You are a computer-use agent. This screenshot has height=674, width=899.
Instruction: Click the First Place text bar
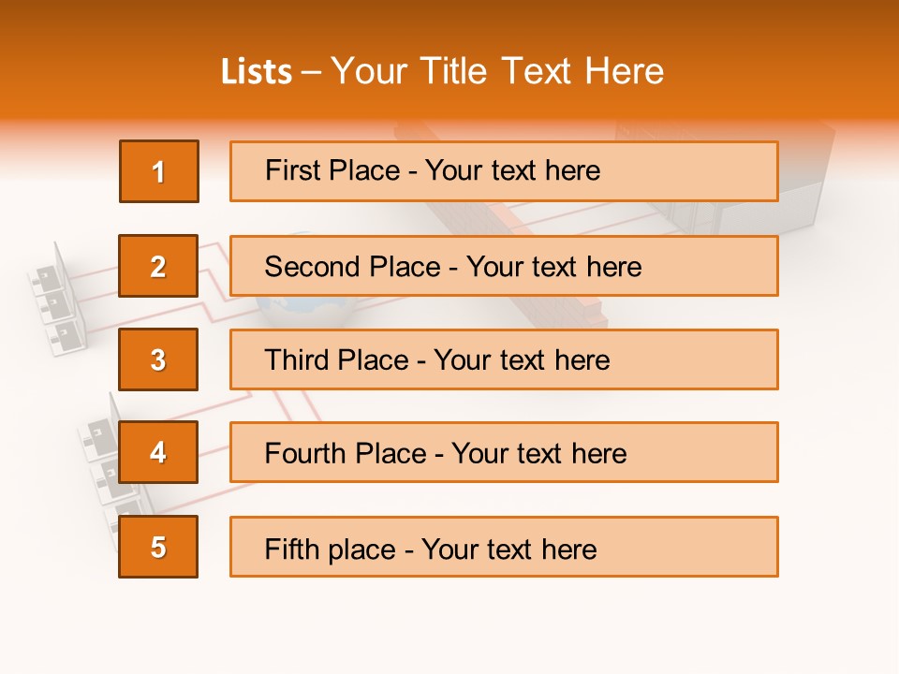[504, 171]
